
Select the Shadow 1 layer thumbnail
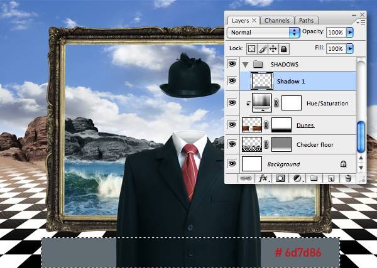coord(262,81)
